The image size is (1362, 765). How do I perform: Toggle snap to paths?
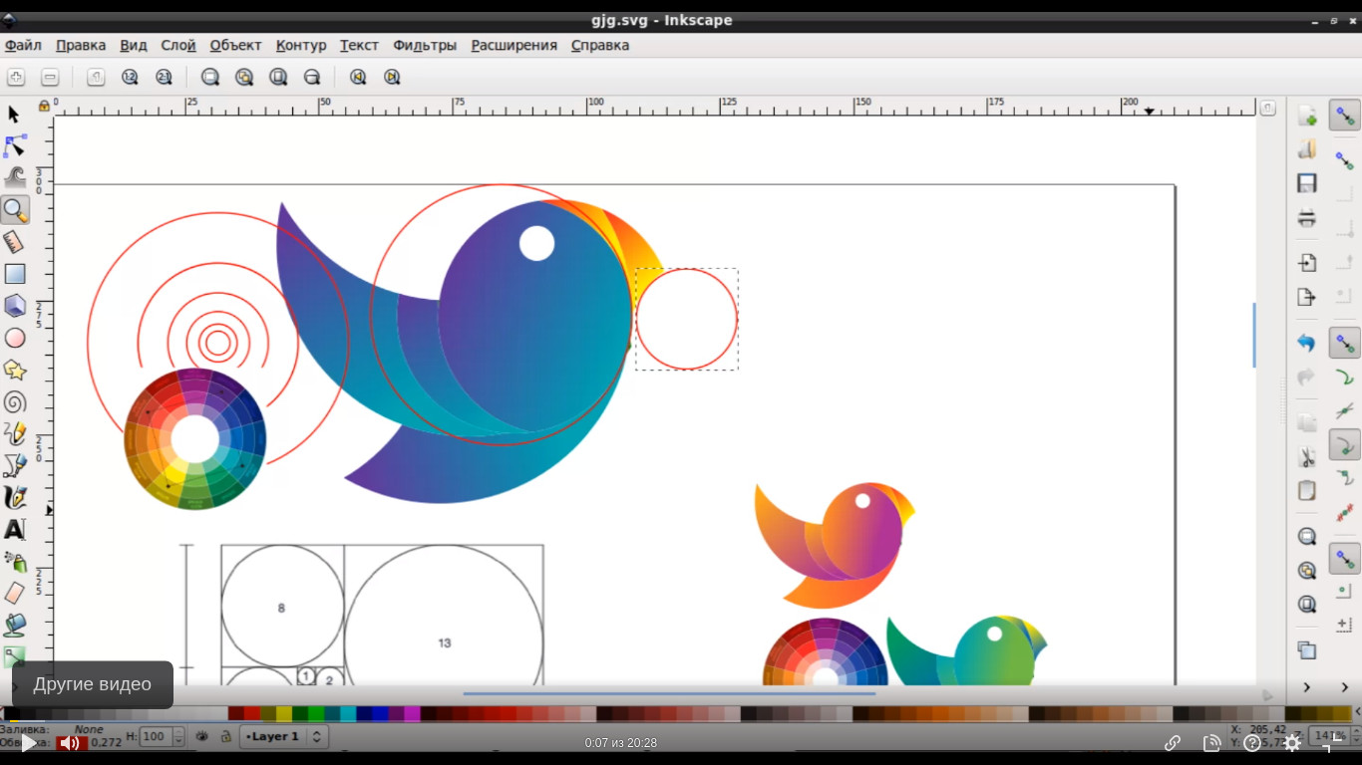[x=1344, y=378]
